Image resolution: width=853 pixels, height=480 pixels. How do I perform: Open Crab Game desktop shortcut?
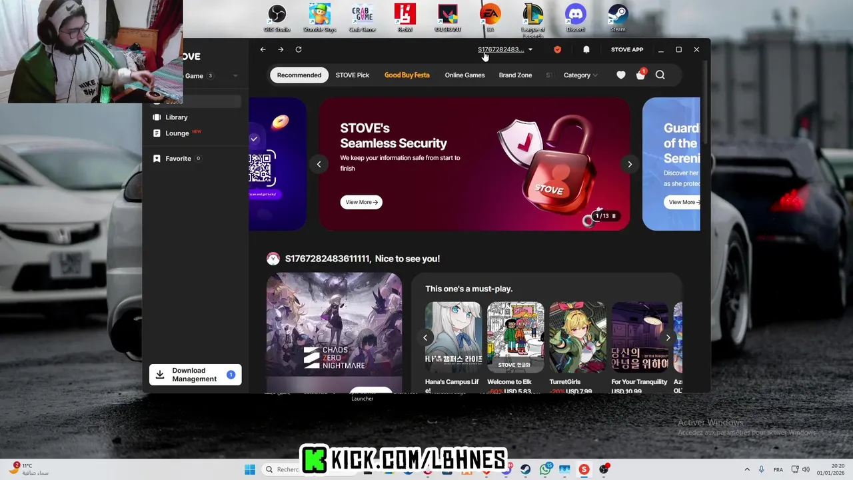point(363,18)
